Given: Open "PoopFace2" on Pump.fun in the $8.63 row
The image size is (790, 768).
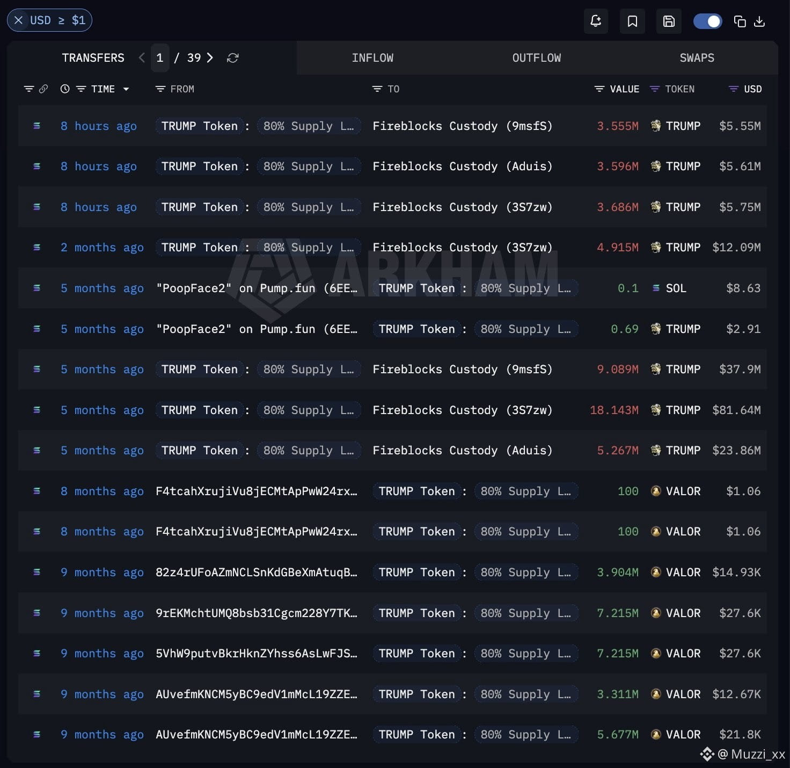Looking at the screenshot, I should (x=257, y=288).
